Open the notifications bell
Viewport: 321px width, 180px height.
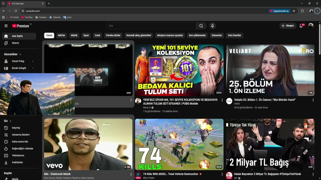[x=301, y=26]
